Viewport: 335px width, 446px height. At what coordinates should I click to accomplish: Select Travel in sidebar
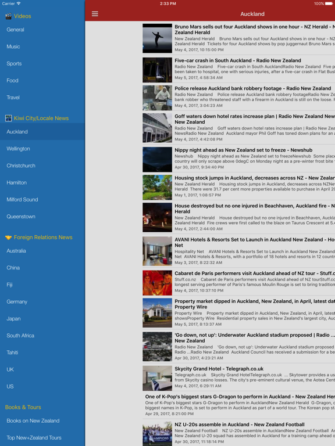click(x=42, y=98)
